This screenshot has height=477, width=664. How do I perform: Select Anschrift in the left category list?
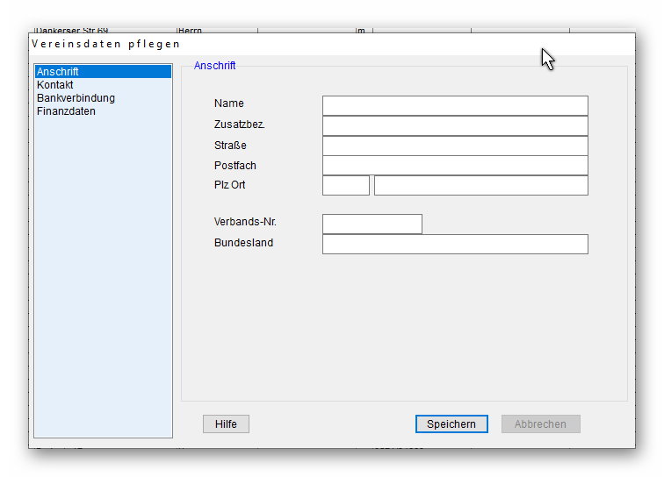tap(58, 72)
